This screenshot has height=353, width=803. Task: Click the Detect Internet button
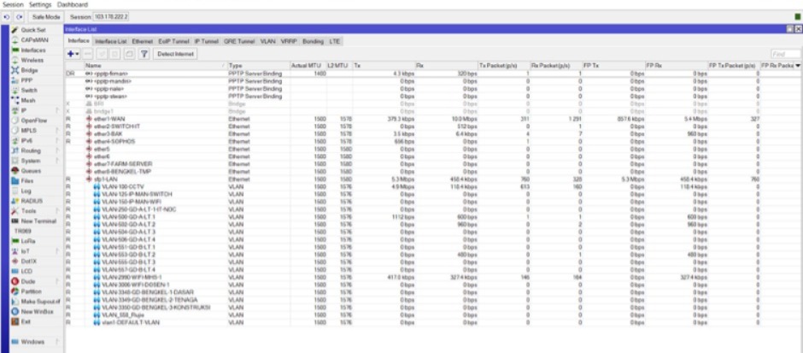pyautogui.click(x=176, y=55)
